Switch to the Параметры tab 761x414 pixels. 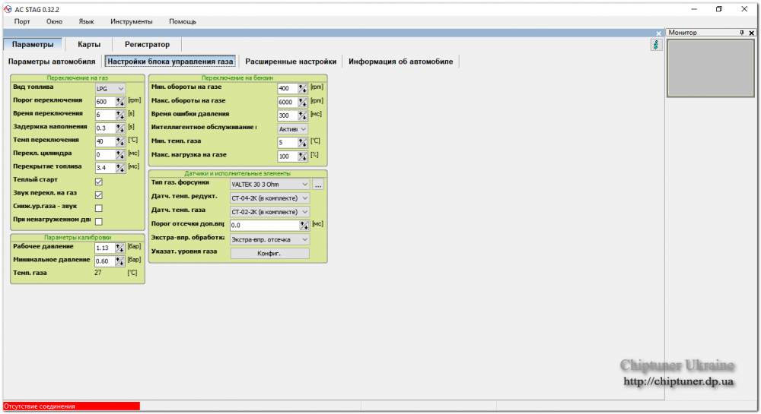pyautogui.click(x=33, y=44)
